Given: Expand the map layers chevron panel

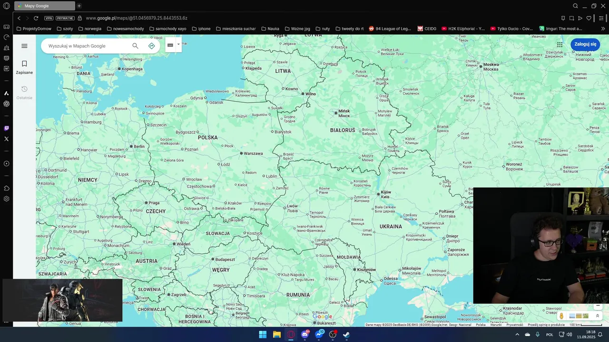Looking at the screenshot, I should coord(598,316).
